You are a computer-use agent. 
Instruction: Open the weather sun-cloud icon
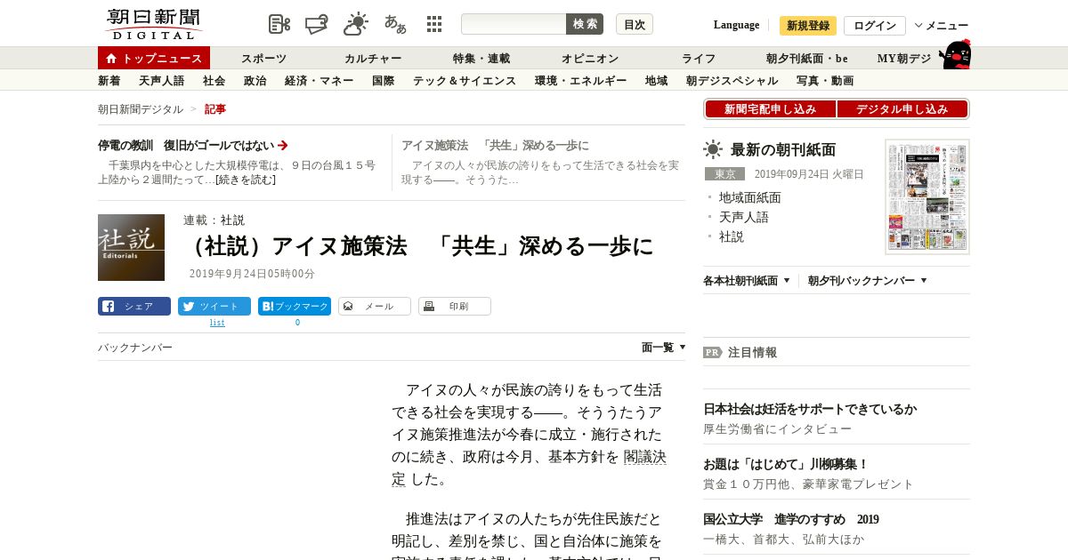pyautogui.click(x=356, y=24)
